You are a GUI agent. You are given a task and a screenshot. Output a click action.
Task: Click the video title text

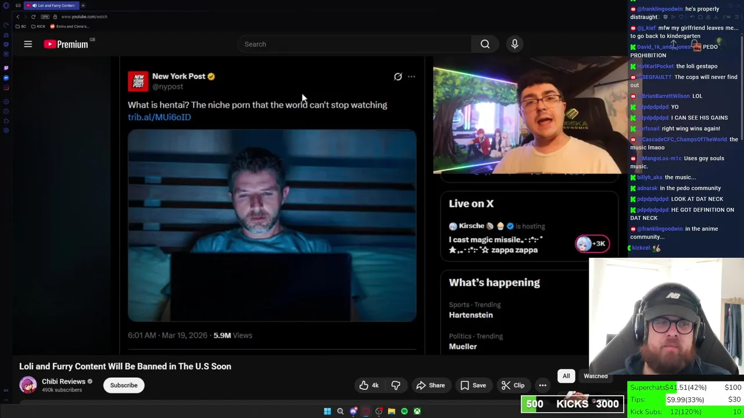(125, 366)
